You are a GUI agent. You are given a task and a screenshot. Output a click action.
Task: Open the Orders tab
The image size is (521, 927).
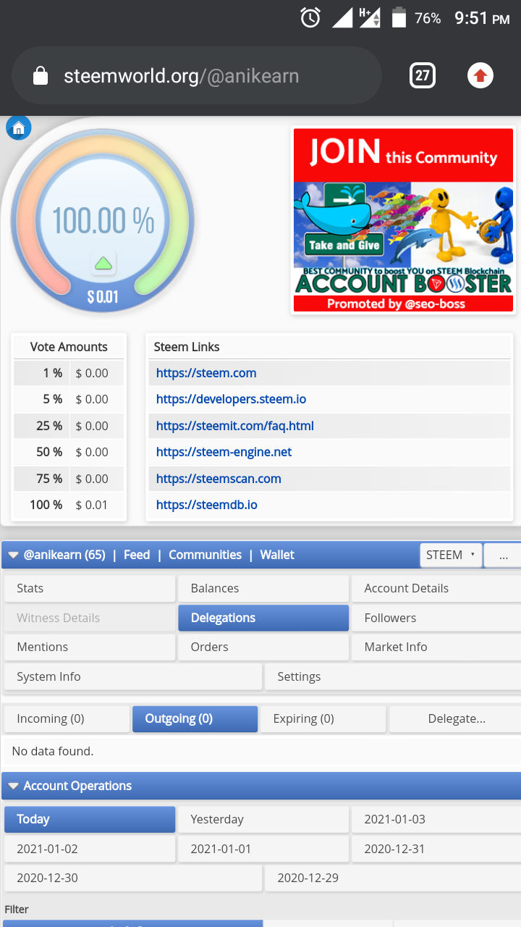263,647
